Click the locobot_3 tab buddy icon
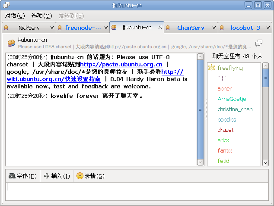This screenshot has width=274, height=206. [222, 28]
